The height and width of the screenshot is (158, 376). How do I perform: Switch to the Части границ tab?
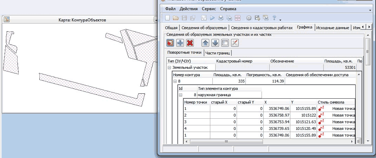(218, 53)
